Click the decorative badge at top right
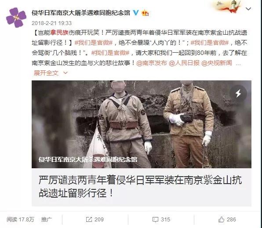Viewport: 262px width, 228px height. 228,7
